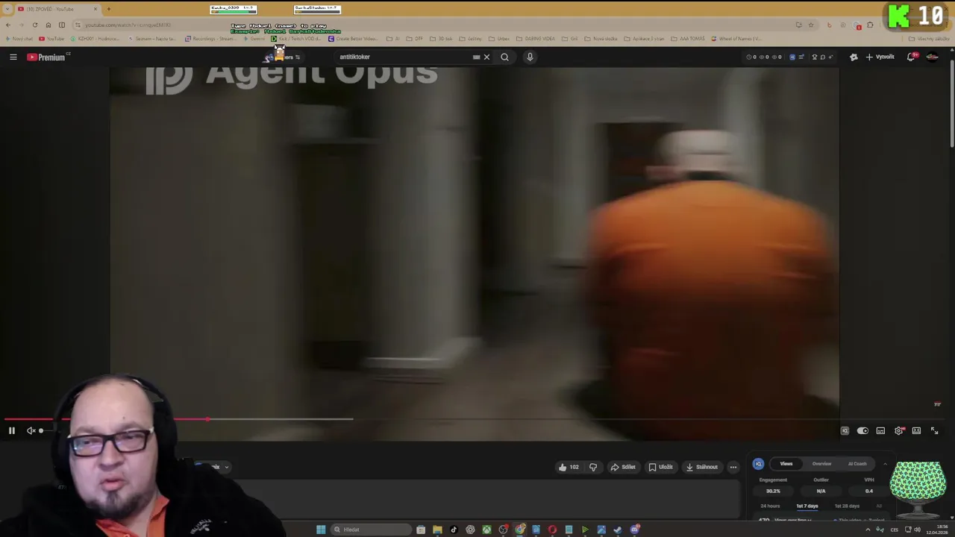Open the CES language indicator
The height and width of the screenshot is (537, 955).
tap(894, 530)
